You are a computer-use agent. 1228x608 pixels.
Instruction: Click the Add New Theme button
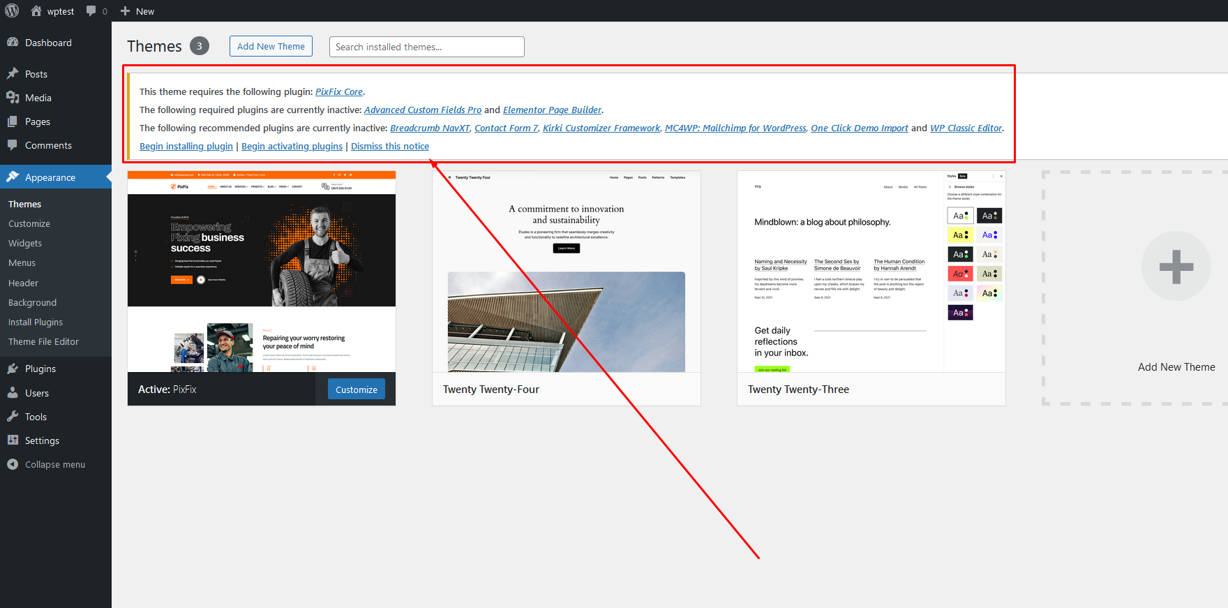click(271, 46)
